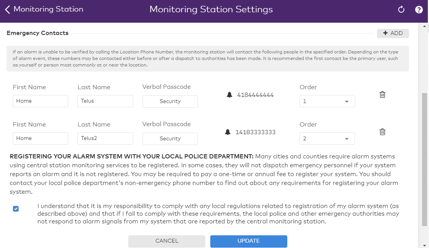
Task: Click the UPDATE button
Action: [248, 241]
